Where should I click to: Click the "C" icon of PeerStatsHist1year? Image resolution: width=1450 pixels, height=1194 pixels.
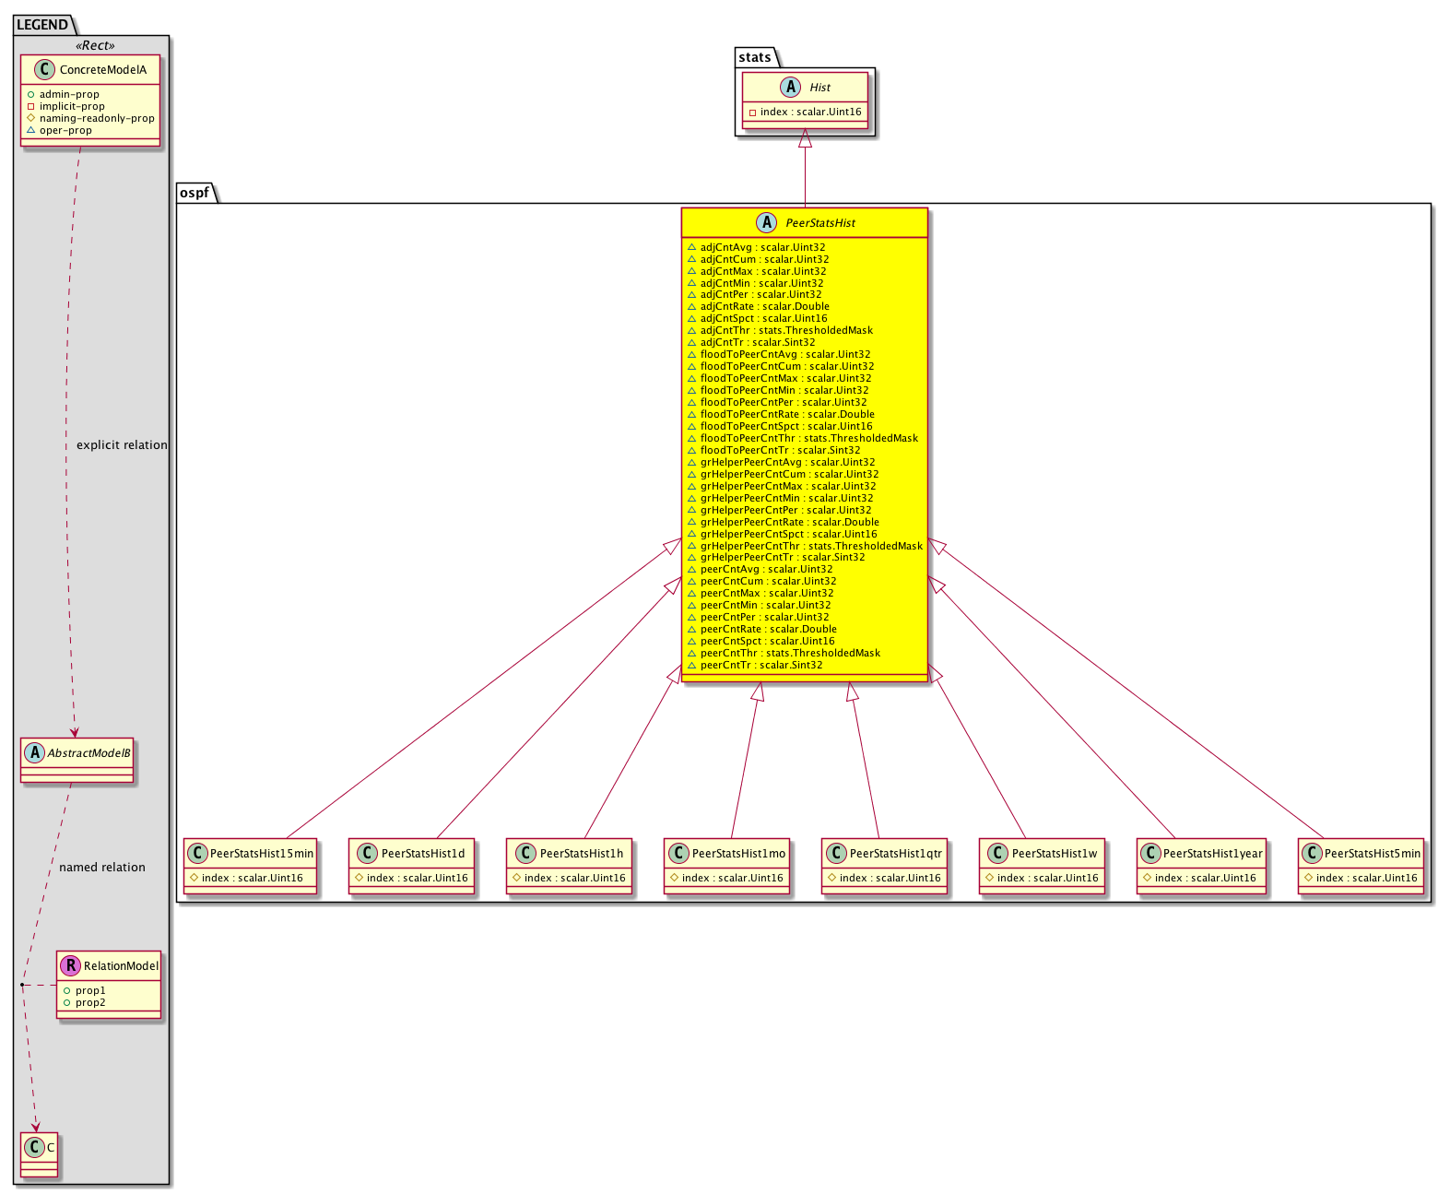tap(1150, 853)
